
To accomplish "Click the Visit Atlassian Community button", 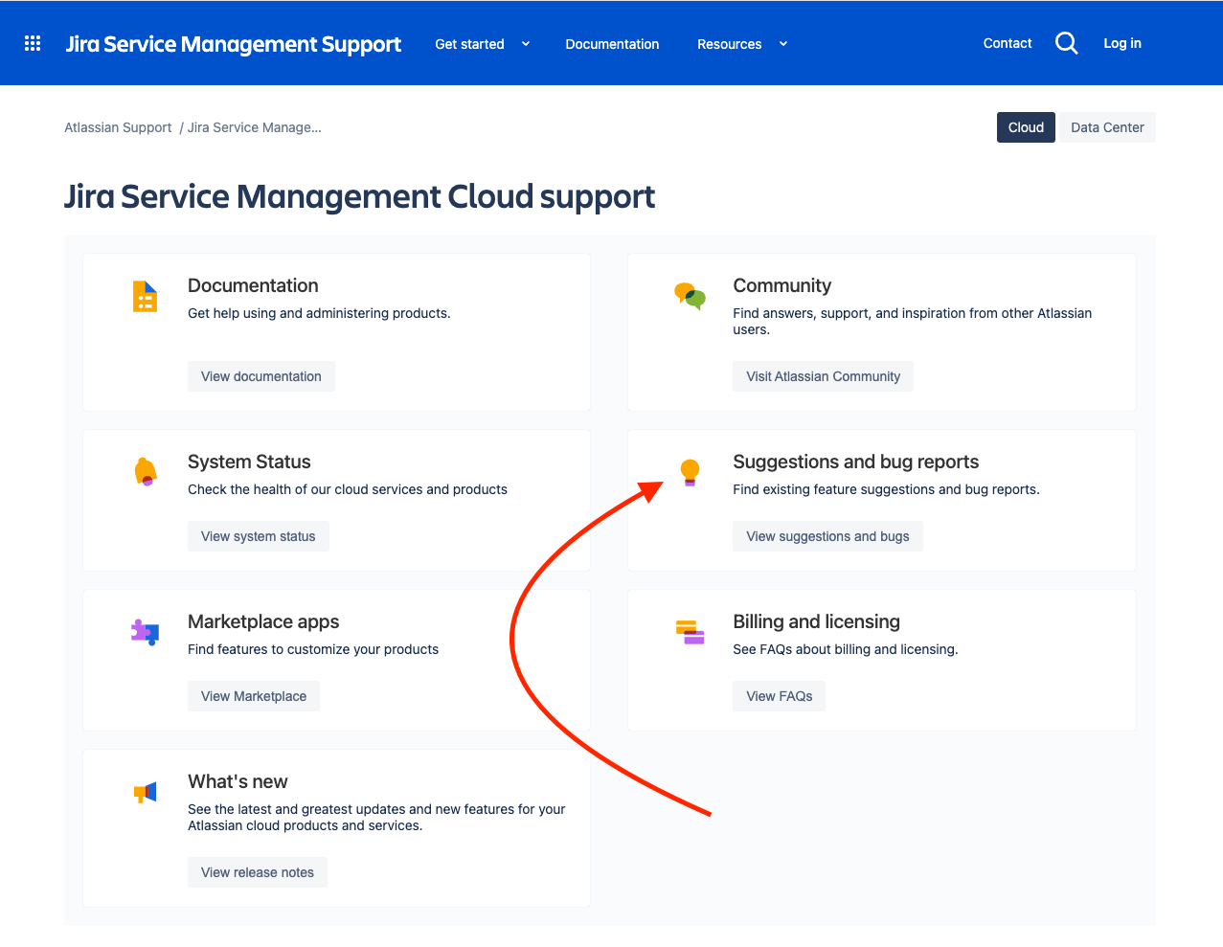I will point(822,375).
